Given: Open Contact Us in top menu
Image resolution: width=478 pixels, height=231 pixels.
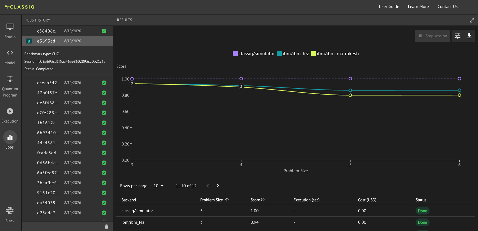Looking at the screenshot, I should 448,7.
